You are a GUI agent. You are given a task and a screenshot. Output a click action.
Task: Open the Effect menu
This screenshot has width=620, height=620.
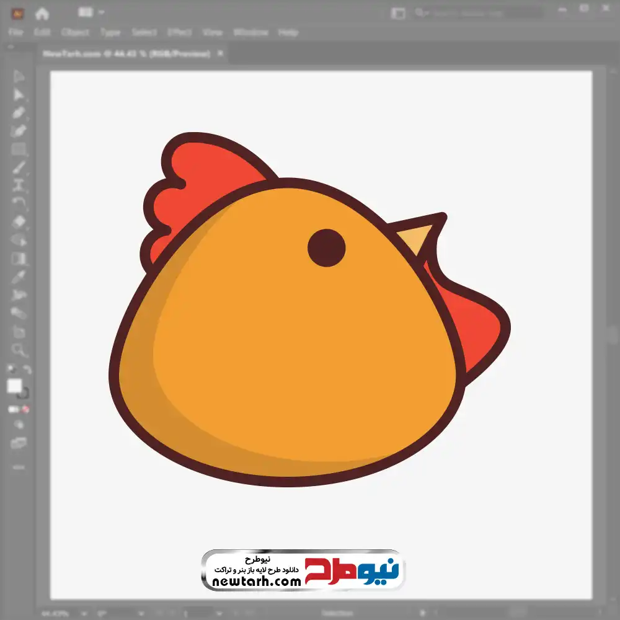pos(179,32)
